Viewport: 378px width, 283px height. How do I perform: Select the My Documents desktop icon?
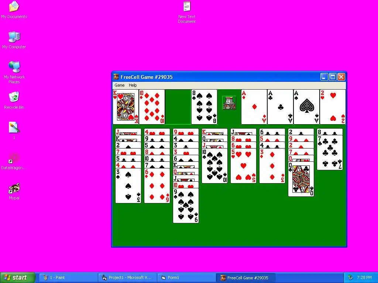pyautogui.click(x=14, y=10)
